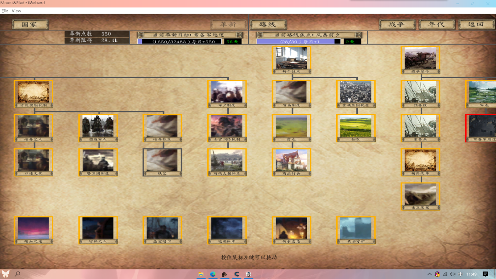The width and height of the screenshot is (496, 279).
Task: Show hidden system tray icons
Action: 429,274
